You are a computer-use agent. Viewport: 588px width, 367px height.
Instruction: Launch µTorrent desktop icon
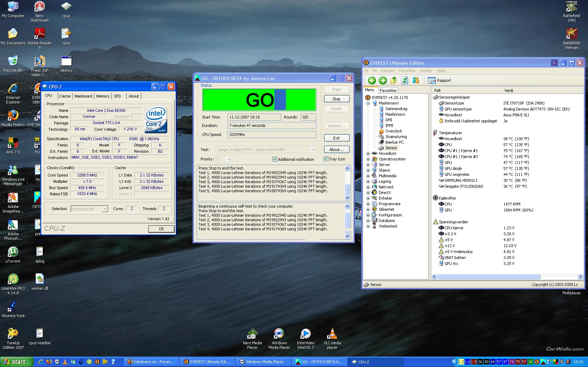(13, 255)
